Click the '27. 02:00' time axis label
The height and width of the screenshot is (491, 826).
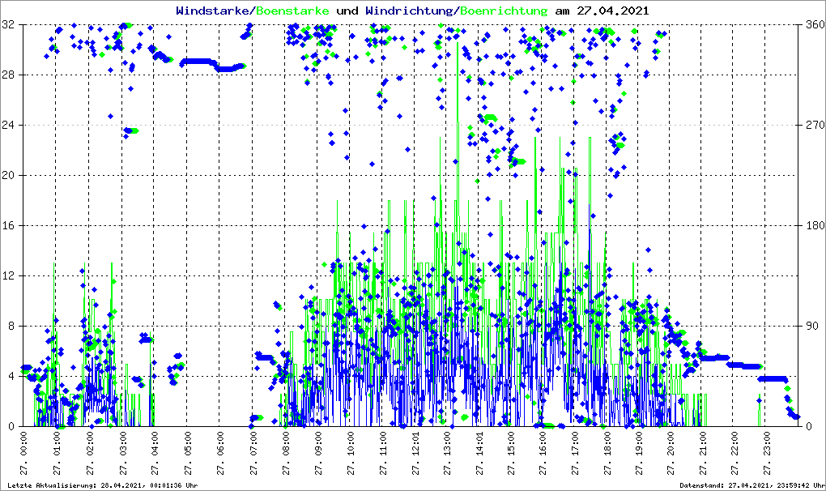tap(89, 454)
